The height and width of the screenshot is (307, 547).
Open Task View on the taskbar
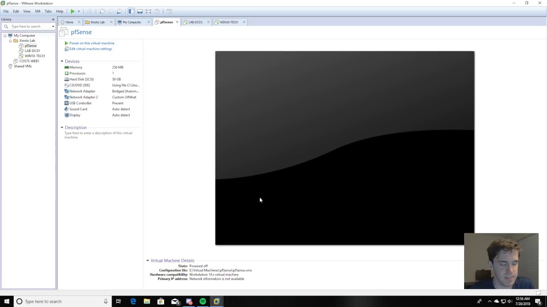pyautogui.click(x=118, y=301)
